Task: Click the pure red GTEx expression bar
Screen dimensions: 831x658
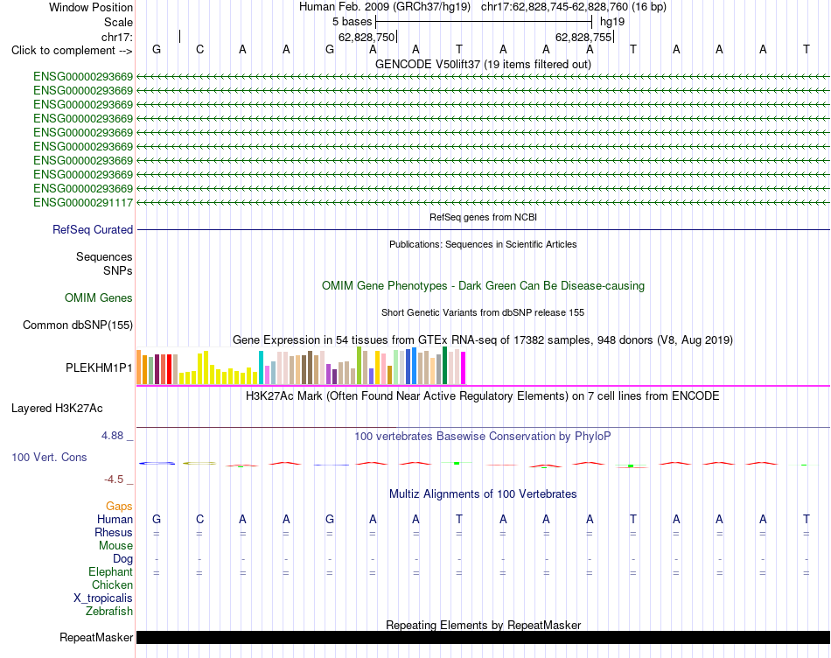Action: 169,369
